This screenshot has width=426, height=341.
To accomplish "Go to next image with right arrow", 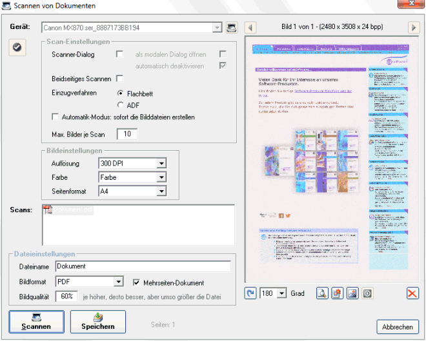I will pyautogui.click(x=414, y=28).
